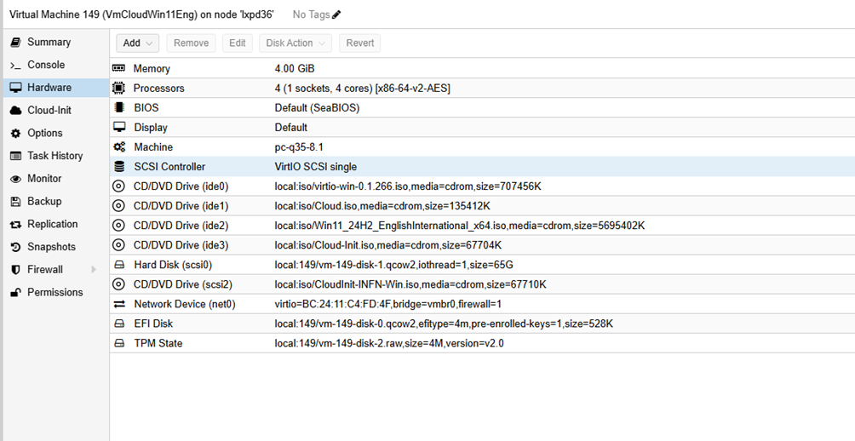Expand the Firewall submenu arrow
This screenshot has width=855, height=441.
point(94,270)
